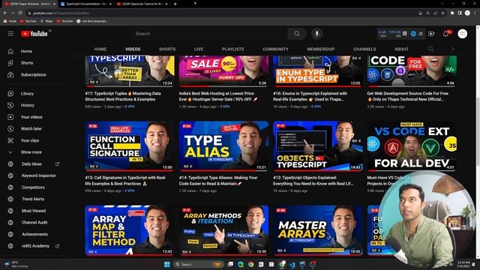
Task: Open #13 TypeScript Objects Explained title
Action: point(313,181)
